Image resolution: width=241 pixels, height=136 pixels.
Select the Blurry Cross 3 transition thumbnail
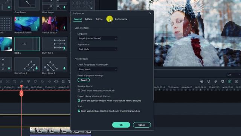[x=55, y=64]
